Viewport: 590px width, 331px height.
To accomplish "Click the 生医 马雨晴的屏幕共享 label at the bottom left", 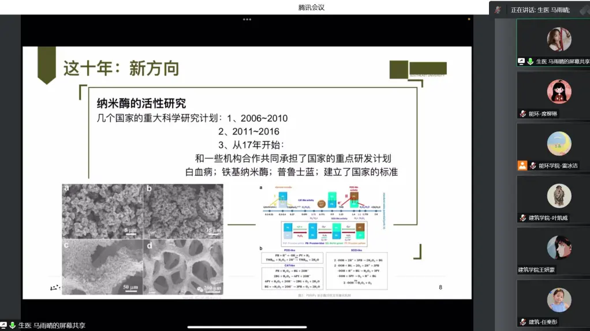I will pyautogui.click(x=52, y=325).
